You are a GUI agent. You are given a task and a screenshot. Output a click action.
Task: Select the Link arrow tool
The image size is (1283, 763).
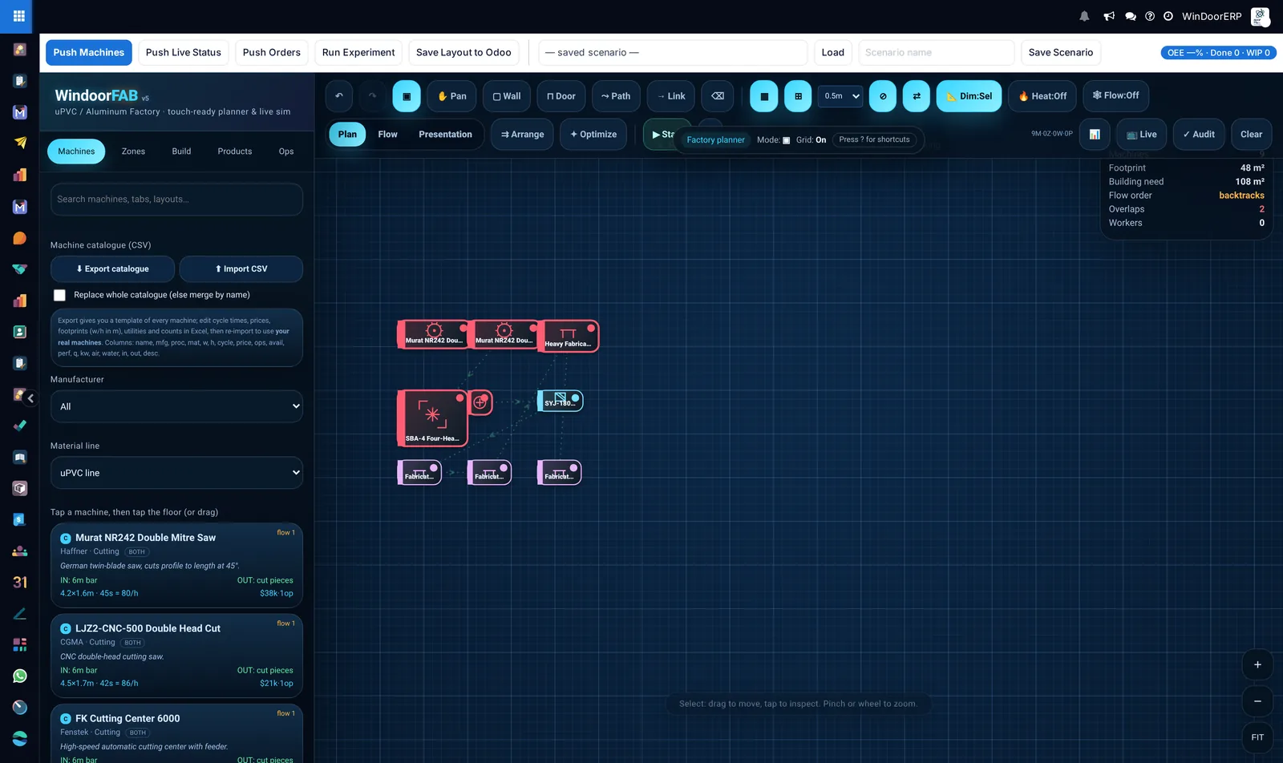pyautogui.click(x=671, y=96)
